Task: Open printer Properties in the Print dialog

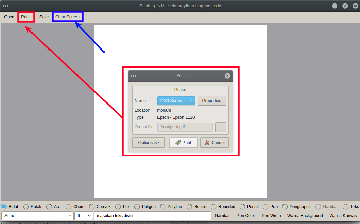Action: tap(211, 101)
